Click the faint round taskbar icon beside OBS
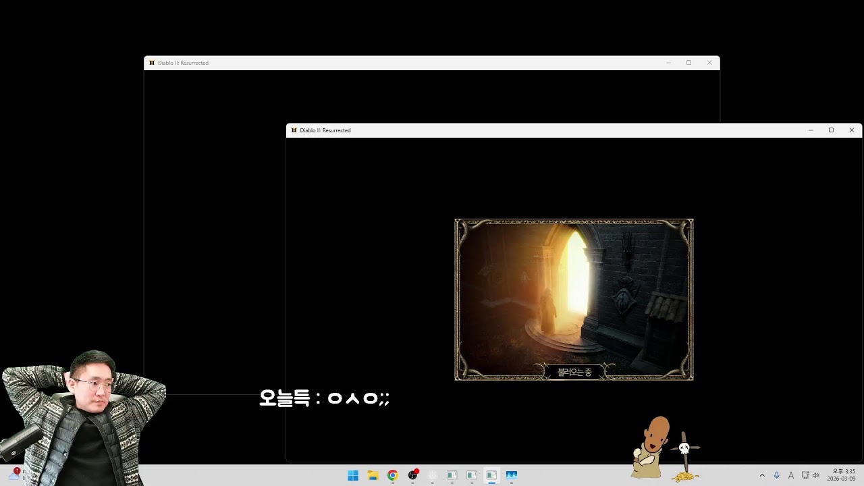Viewport: 864px width, 486px height. click(x=432, y=475)
